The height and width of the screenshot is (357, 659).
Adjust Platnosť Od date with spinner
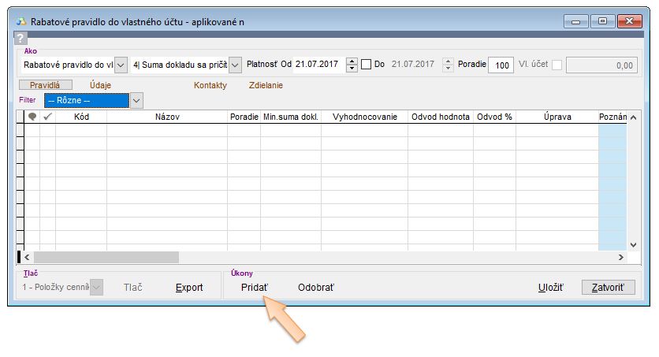pos(352,65)
